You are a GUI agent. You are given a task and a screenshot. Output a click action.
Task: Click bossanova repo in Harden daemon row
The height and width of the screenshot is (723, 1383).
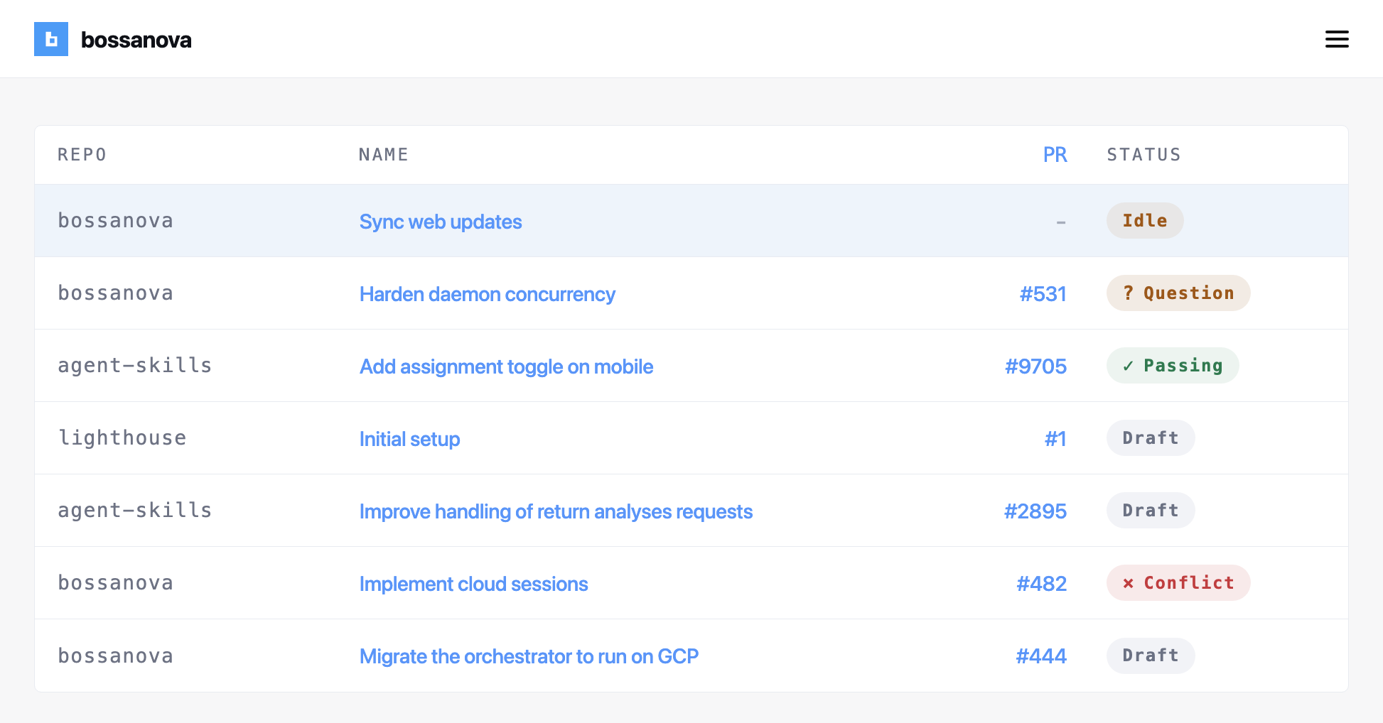coord(115,293)
